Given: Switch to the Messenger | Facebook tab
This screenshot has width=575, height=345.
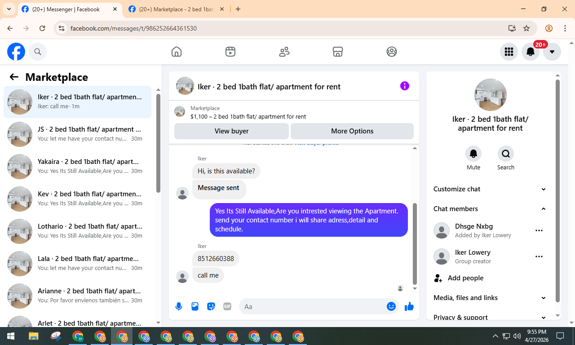Looking at the screenshot, I should [70, 9].
